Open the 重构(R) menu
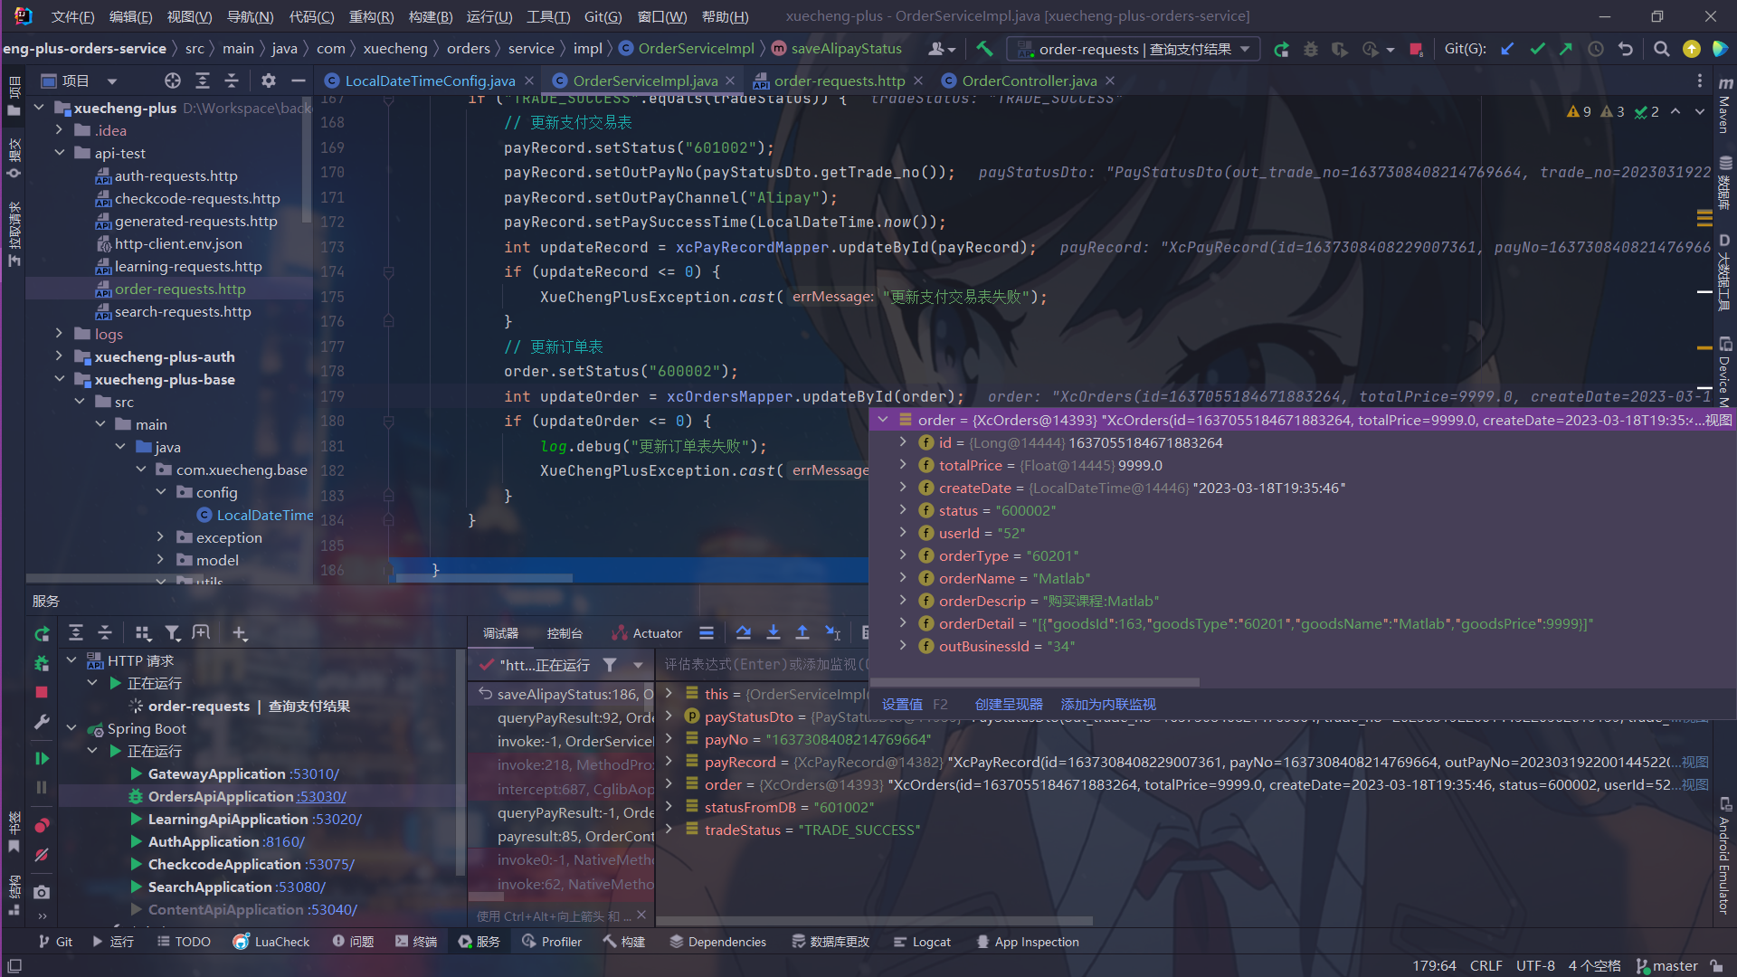Viewport: 1737px width, 977px height. click(371, 16)
